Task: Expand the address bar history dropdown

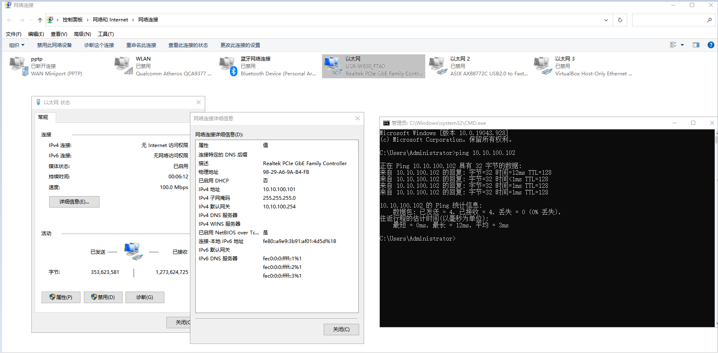Action: [x=606, y=20]
